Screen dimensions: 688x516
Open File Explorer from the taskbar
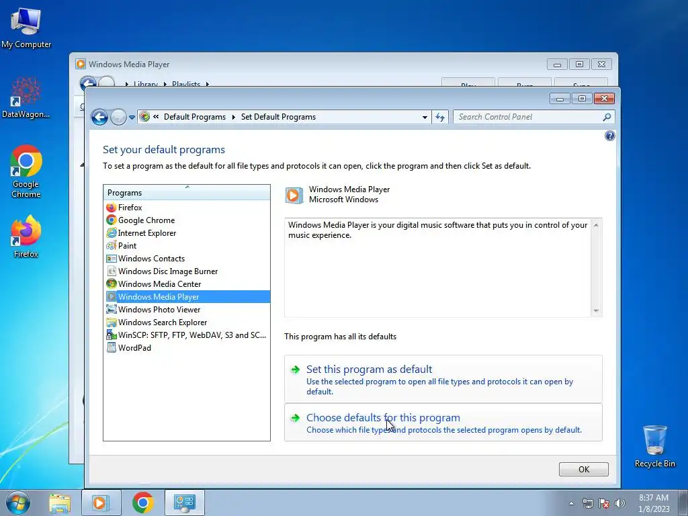(x=60, y=503)
